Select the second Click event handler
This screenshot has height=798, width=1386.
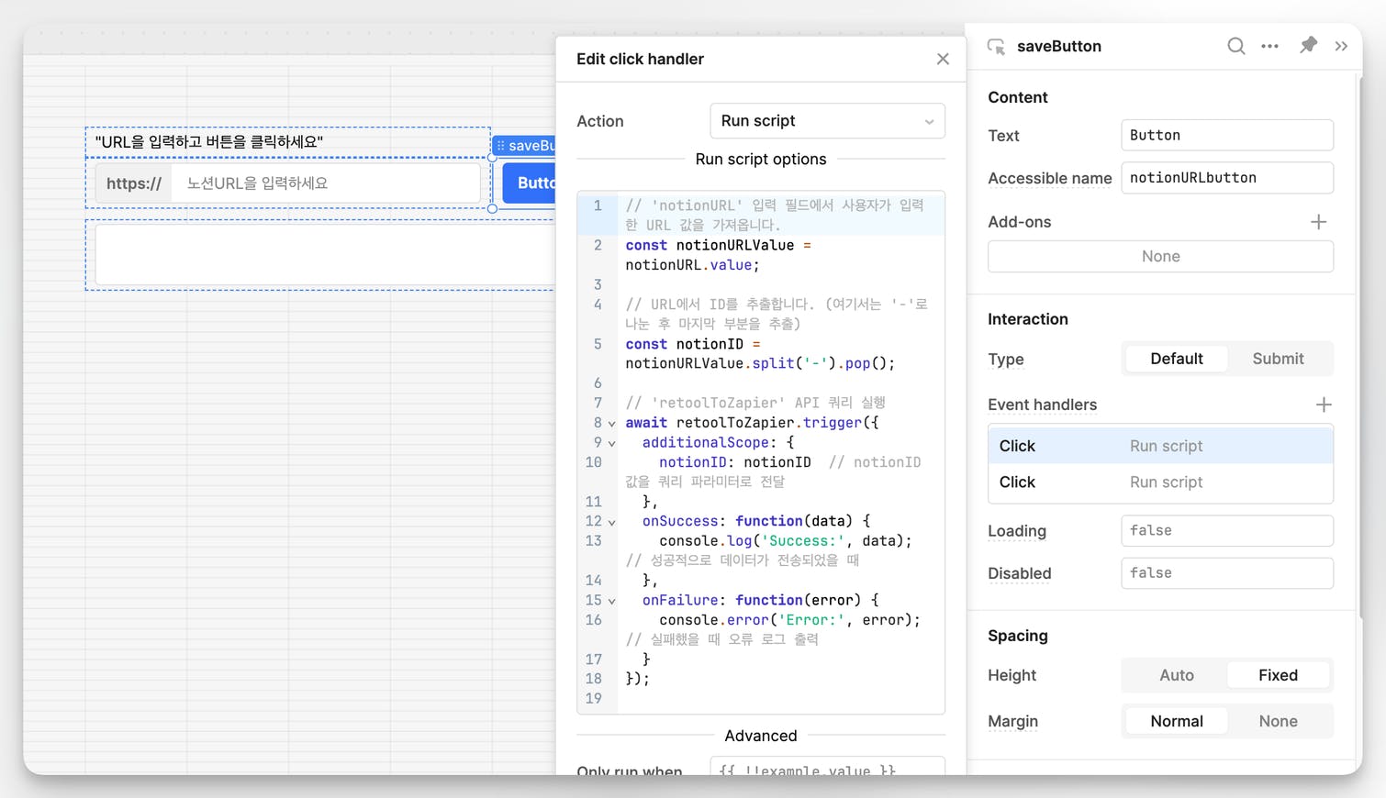point(1159,482)
